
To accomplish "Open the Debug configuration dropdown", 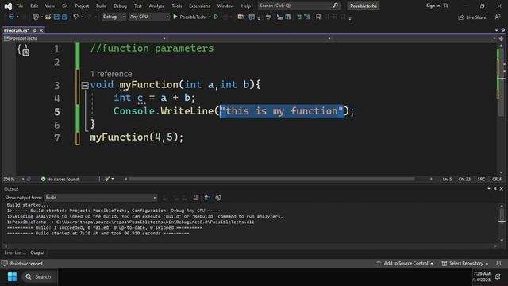I will [114, 17].
